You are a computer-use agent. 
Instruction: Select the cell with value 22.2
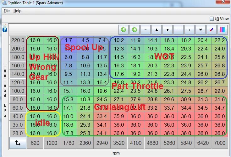pyautogui.click(x=220, y=40)
